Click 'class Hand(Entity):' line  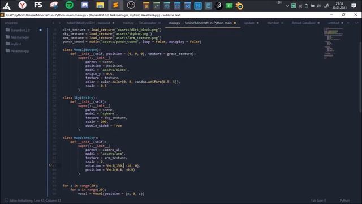click(x=80, y=138)
